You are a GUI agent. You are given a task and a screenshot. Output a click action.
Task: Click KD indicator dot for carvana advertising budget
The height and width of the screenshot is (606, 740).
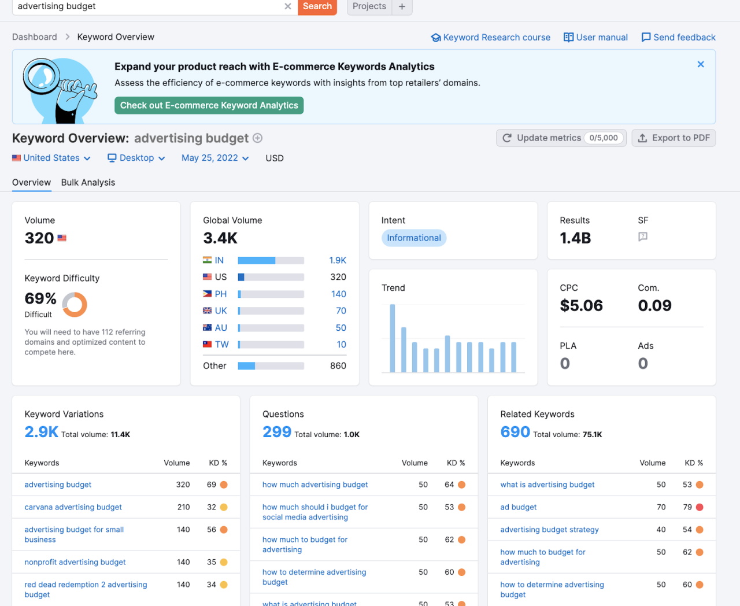pos(224,507)
